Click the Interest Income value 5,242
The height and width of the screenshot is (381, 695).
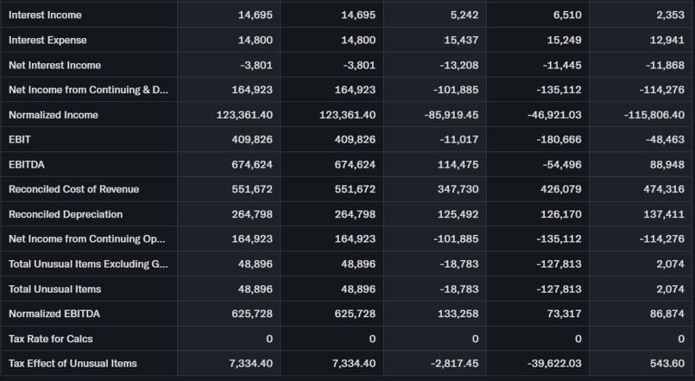click(x=465, y=15)
